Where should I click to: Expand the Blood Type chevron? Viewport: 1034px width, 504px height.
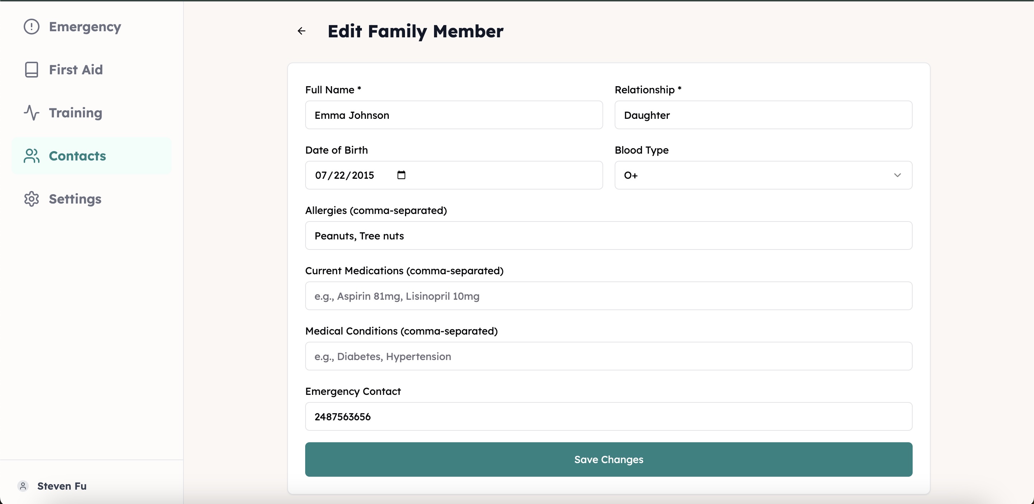tap(898, 175)
